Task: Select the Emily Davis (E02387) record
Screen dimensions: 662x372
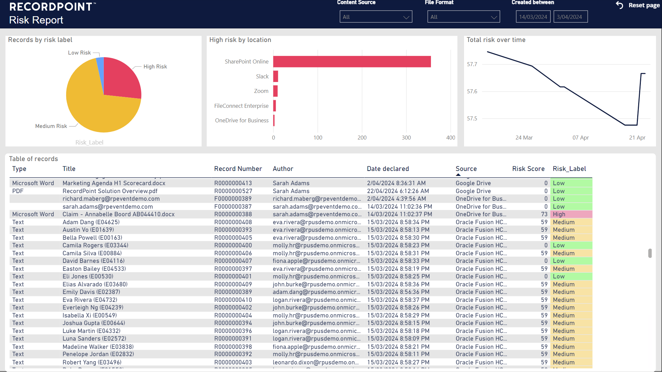Action: (301, 292)
